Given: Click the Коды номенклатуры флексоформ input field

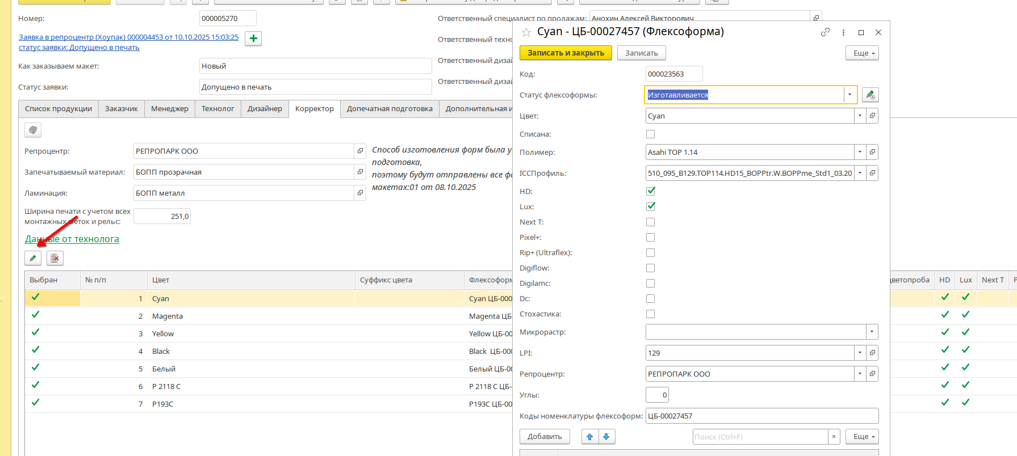Looking at the screenshot, I should tap(761, 416).
